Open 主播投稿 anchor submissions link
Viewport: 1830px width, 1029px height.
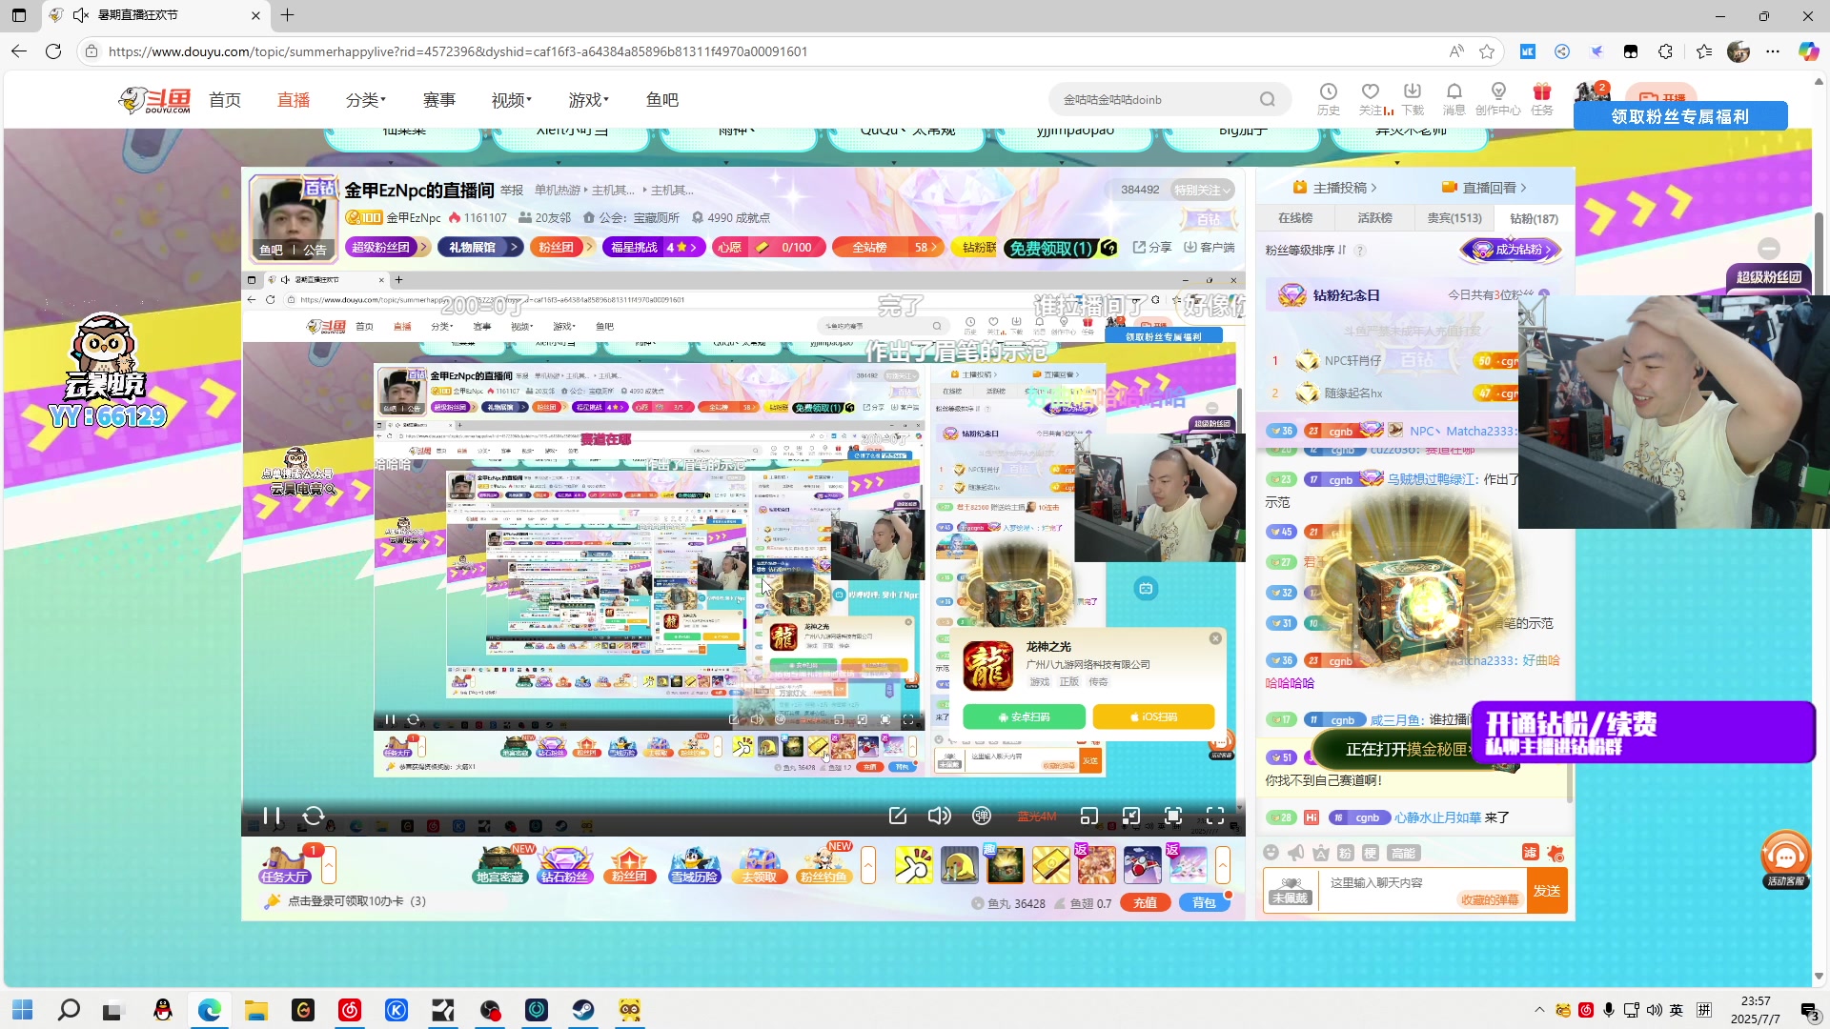[1334, 188]
